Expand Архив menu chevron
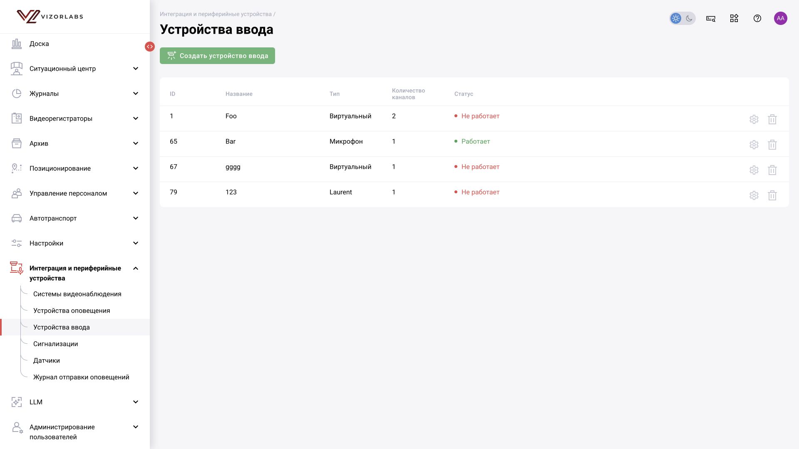The height and width of the screenshot is (449, 799). 136,143
